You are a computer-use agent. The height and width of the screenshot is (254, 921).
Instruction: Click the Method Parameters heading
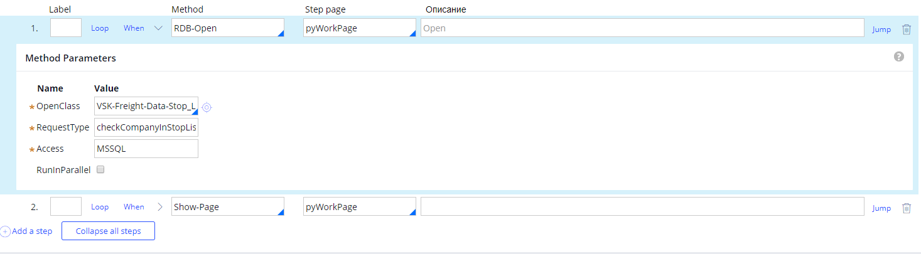tap(70, 58)
